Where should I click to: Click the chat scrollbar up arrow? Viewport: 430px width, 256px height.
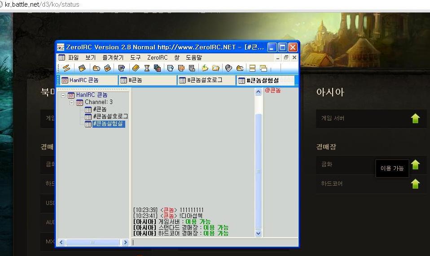(259, 92)
